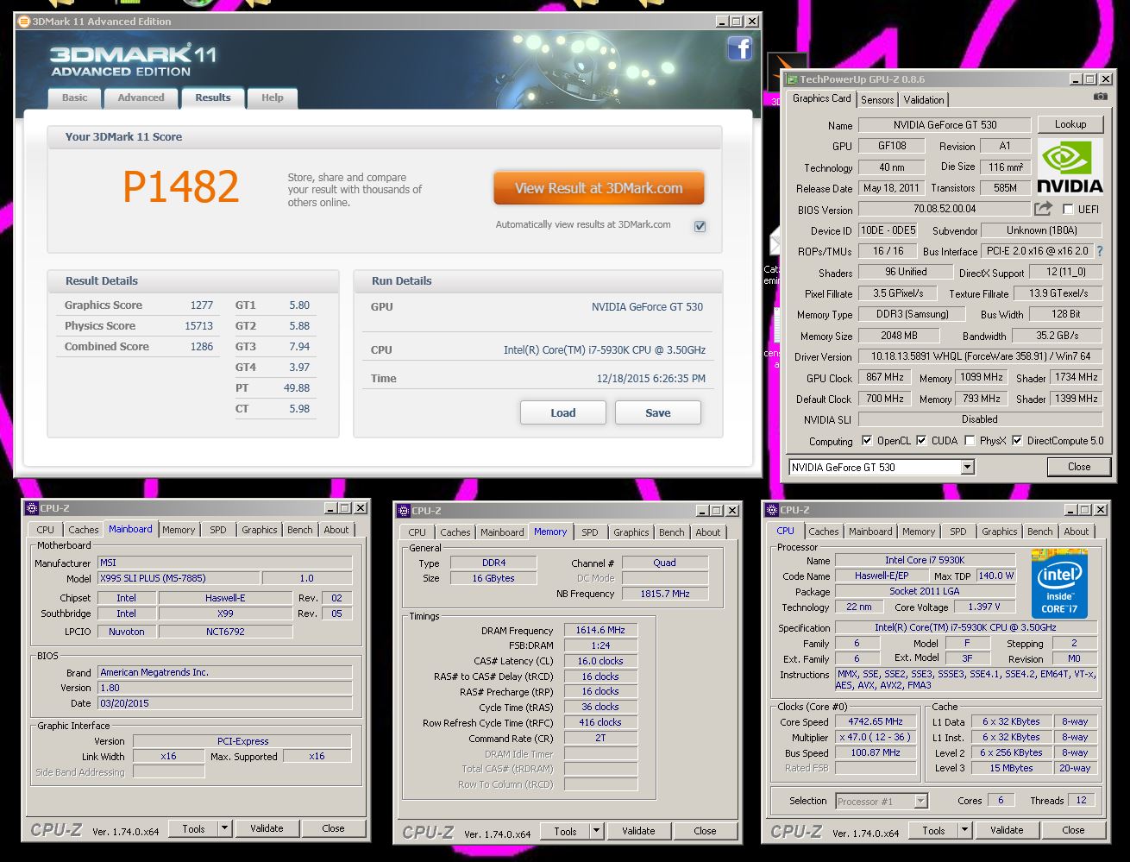Screen dimensions: 1130x862
Task: Click the Driver Version field in GPU-Z
Action: 980,356
